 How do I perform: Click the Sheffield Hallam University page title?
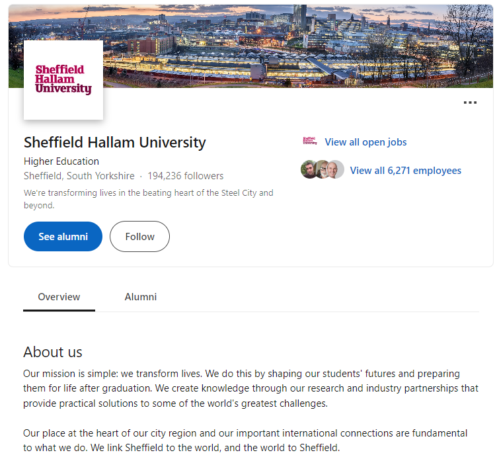tap(115, 142)
